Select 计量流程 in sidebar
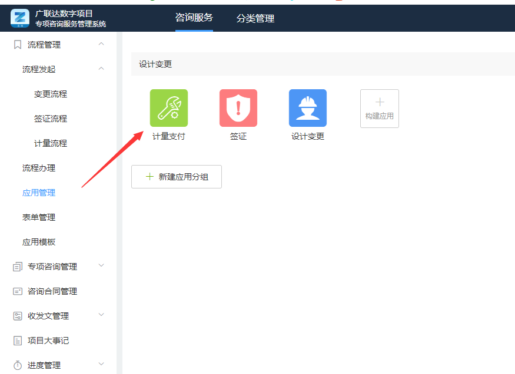This screenshot has height=374, width=515. (51, 143)
